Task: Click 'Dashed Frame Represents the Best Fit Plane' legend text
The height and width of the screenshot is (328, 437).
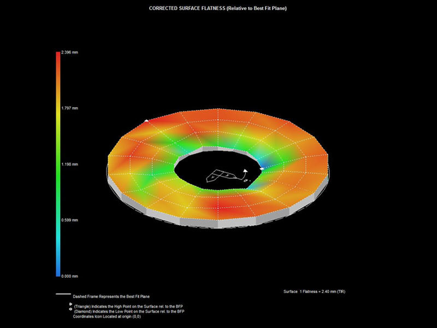Action: tap(111, 296)
